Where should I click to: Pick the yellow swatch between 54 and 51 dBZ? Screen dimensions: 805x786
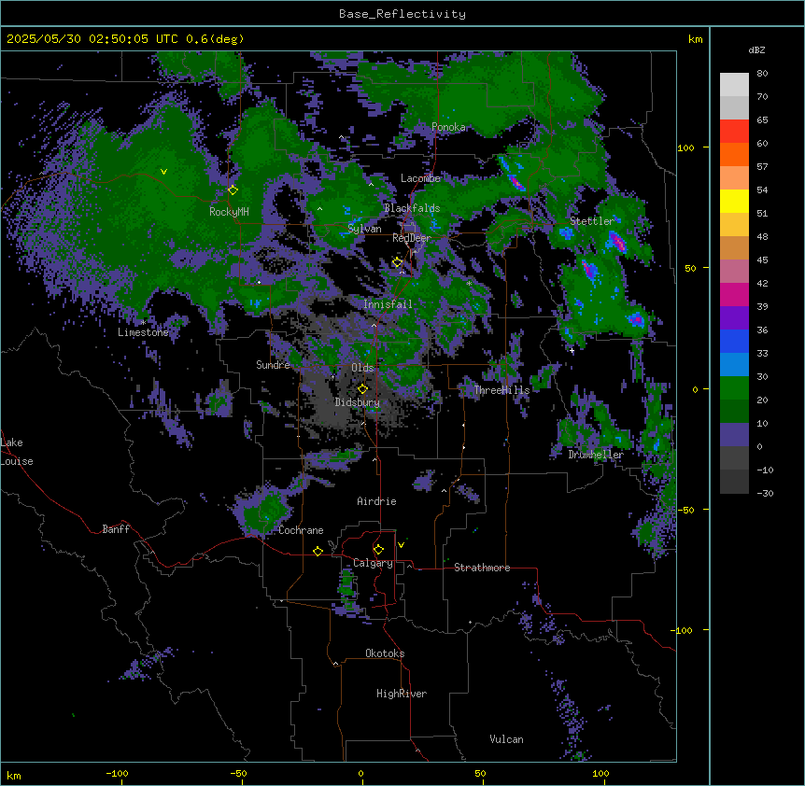point(734,202)
